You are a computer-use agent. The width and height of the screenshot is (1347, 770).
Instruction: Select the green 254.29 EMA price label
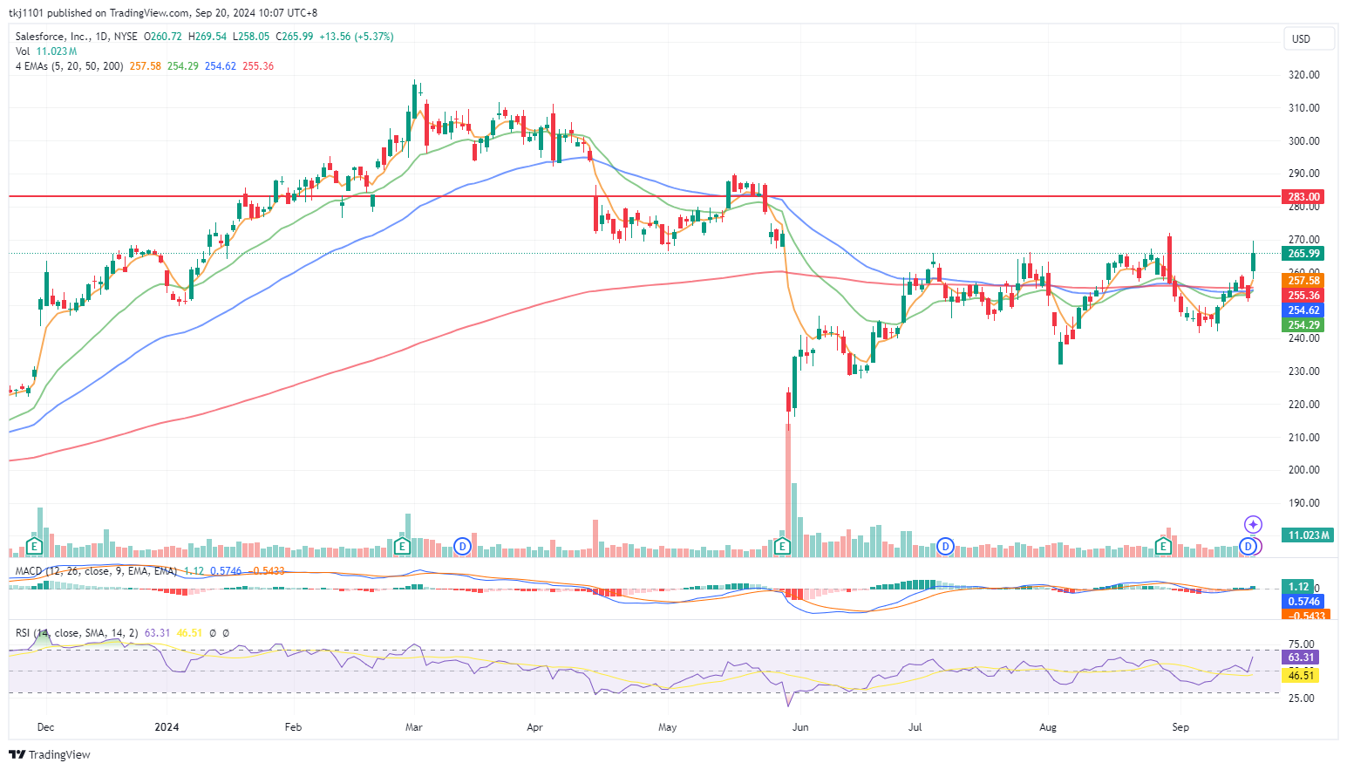1303,325
